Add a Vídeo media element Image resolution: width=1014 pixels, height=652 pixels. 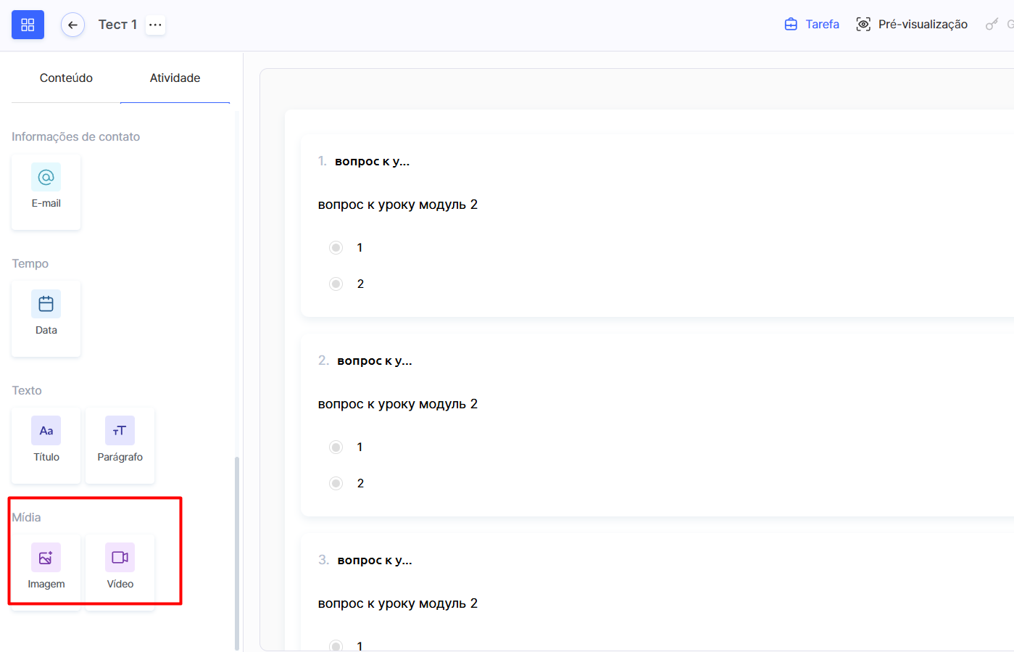[120, 571]
